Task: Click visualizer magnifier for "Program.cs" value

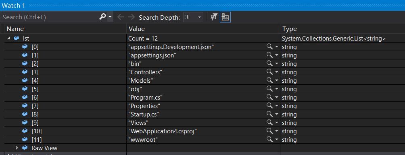Action: [x=269, y=97]
